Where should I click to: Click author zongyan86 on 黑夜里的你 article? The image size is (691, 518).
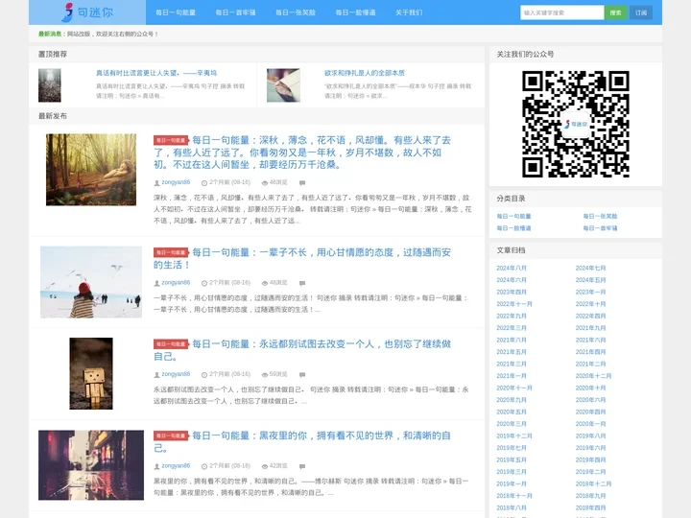[176, 466]
